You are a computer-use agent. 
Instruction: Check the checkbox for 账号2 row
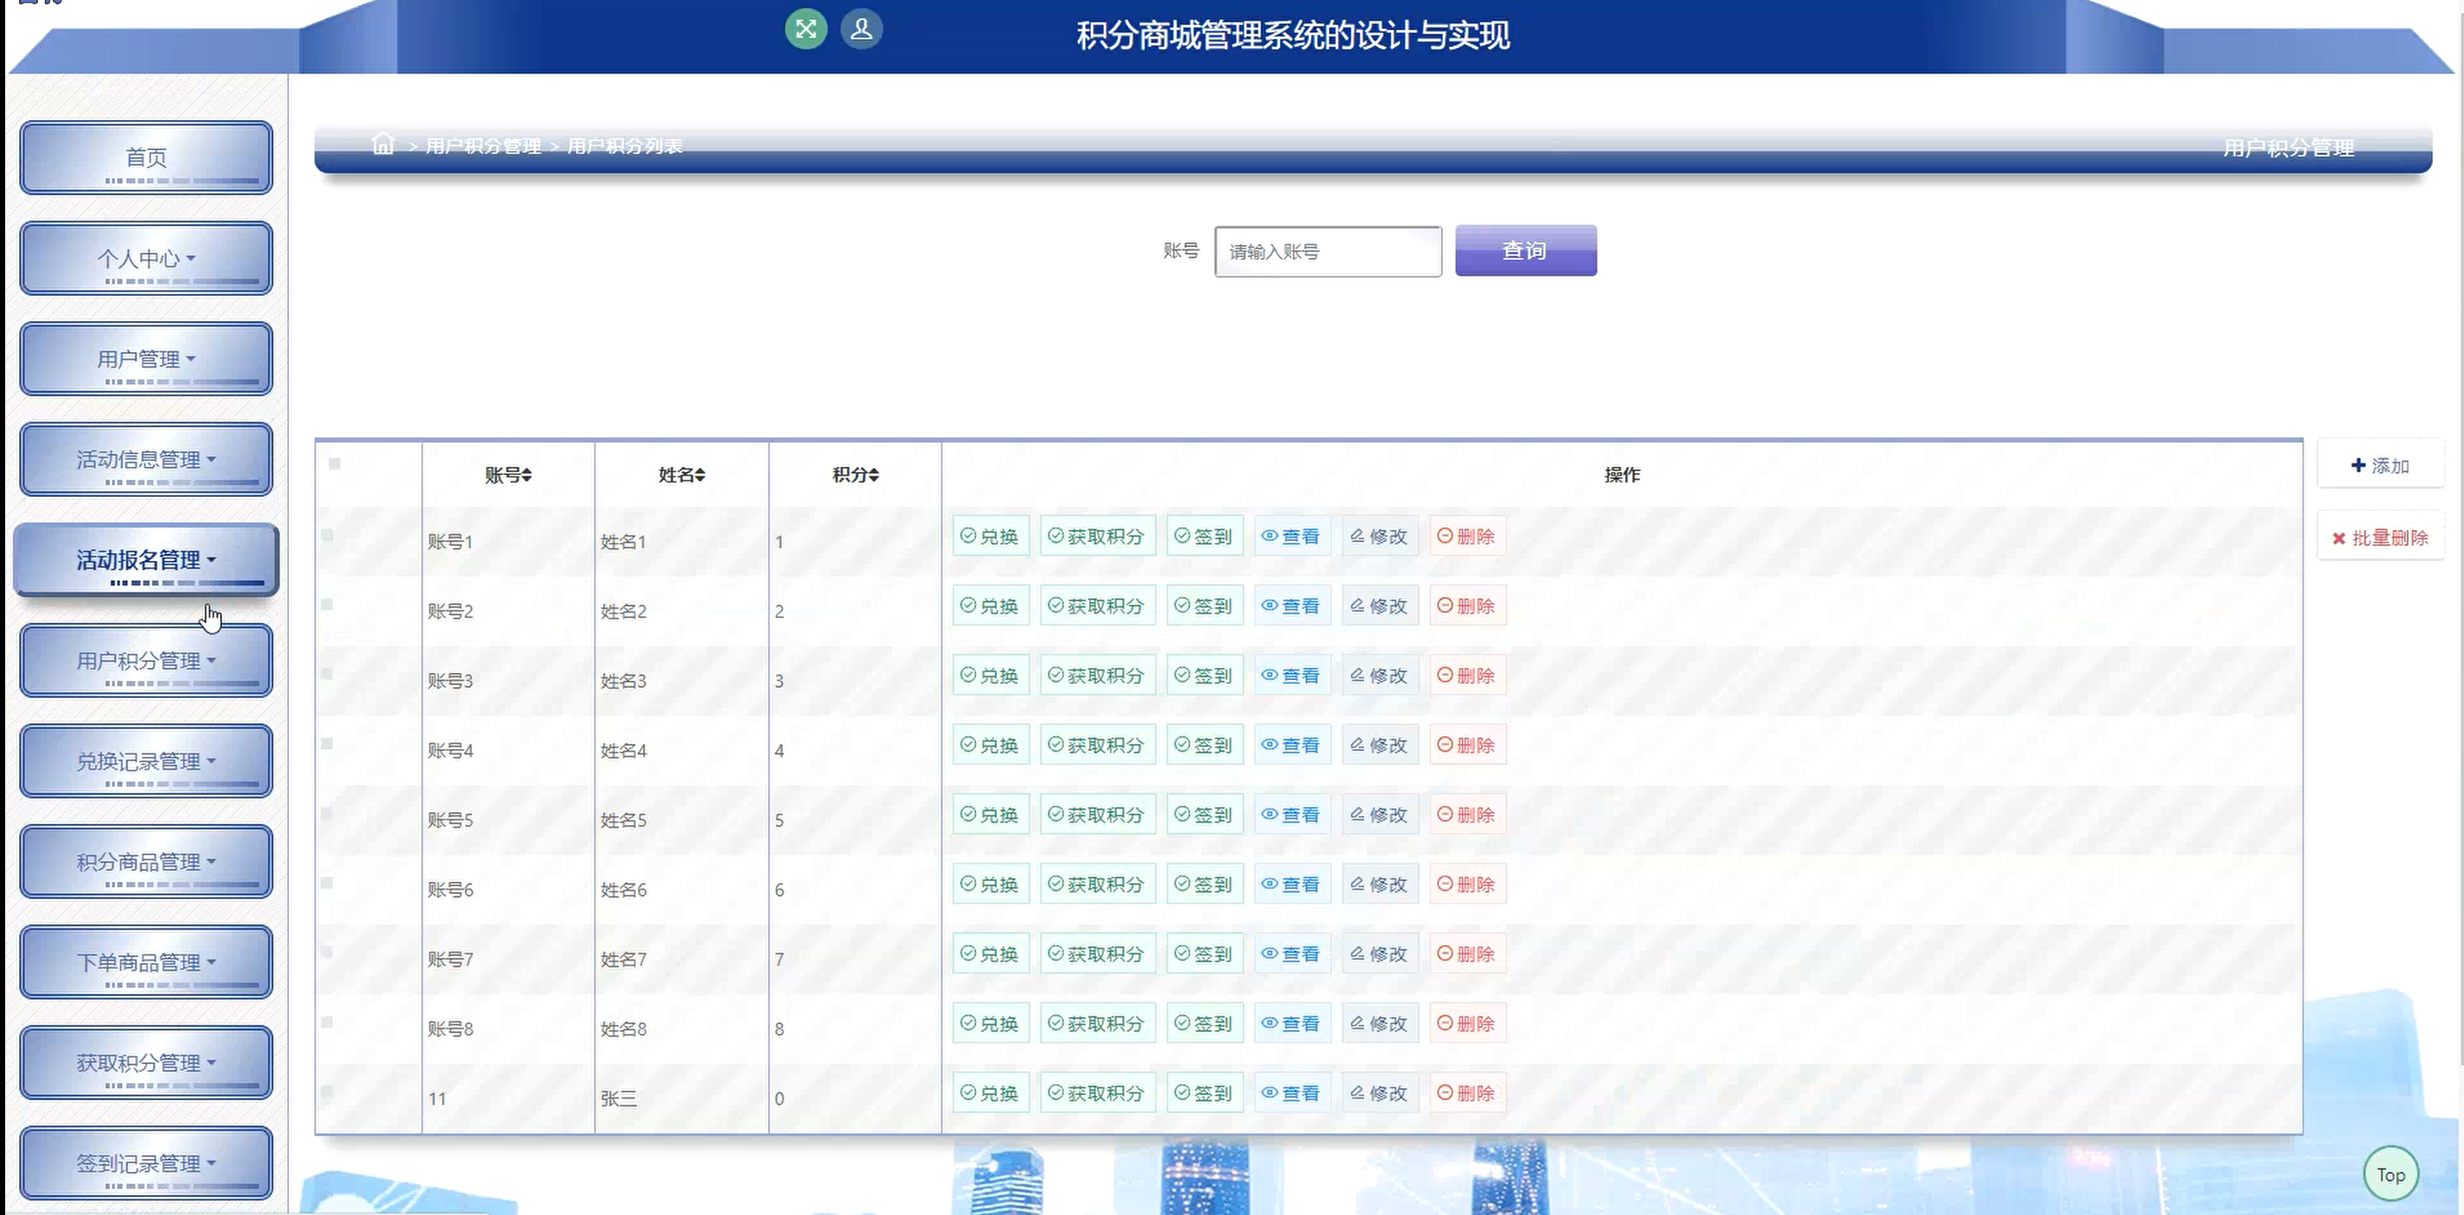327,605
